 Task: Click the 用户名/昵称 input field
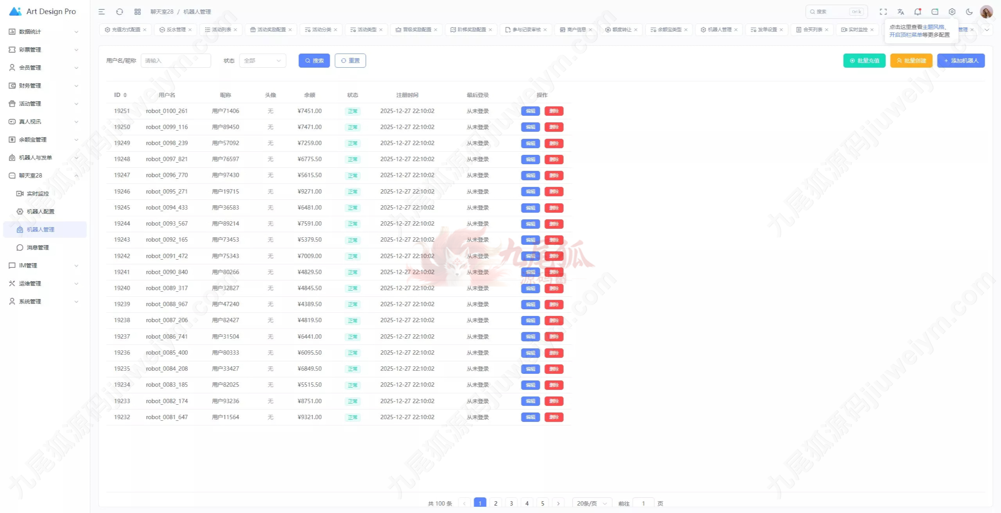[x=176, y=61]
